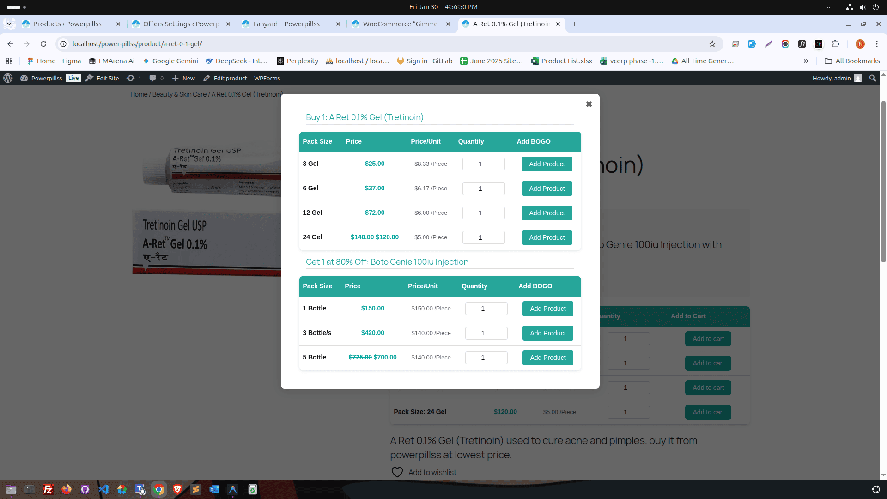Switch to the Lanyard – Powerpillss tab
887x499 pixels.
(287, 24)
